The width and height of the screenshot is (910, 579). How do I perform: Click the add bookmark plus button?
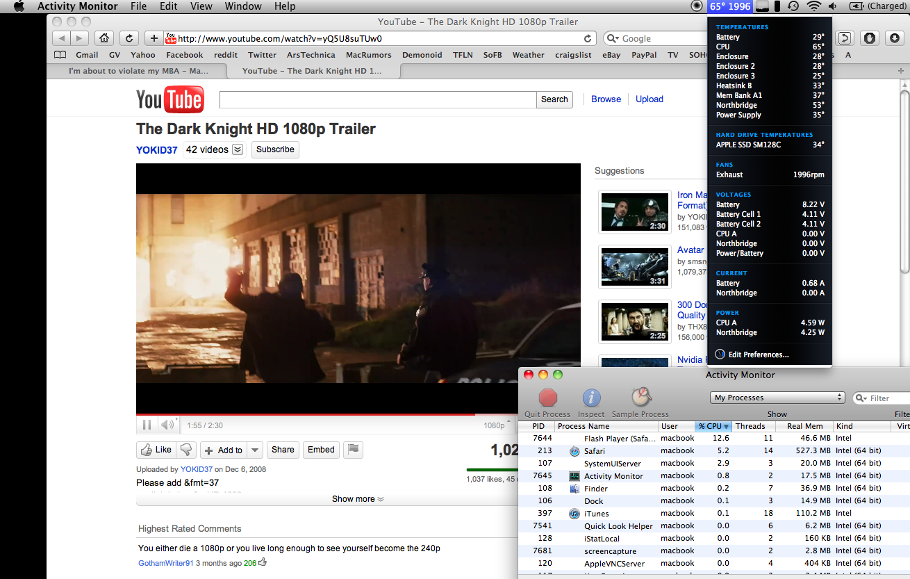pyautogui.click(x=154, y=38)
